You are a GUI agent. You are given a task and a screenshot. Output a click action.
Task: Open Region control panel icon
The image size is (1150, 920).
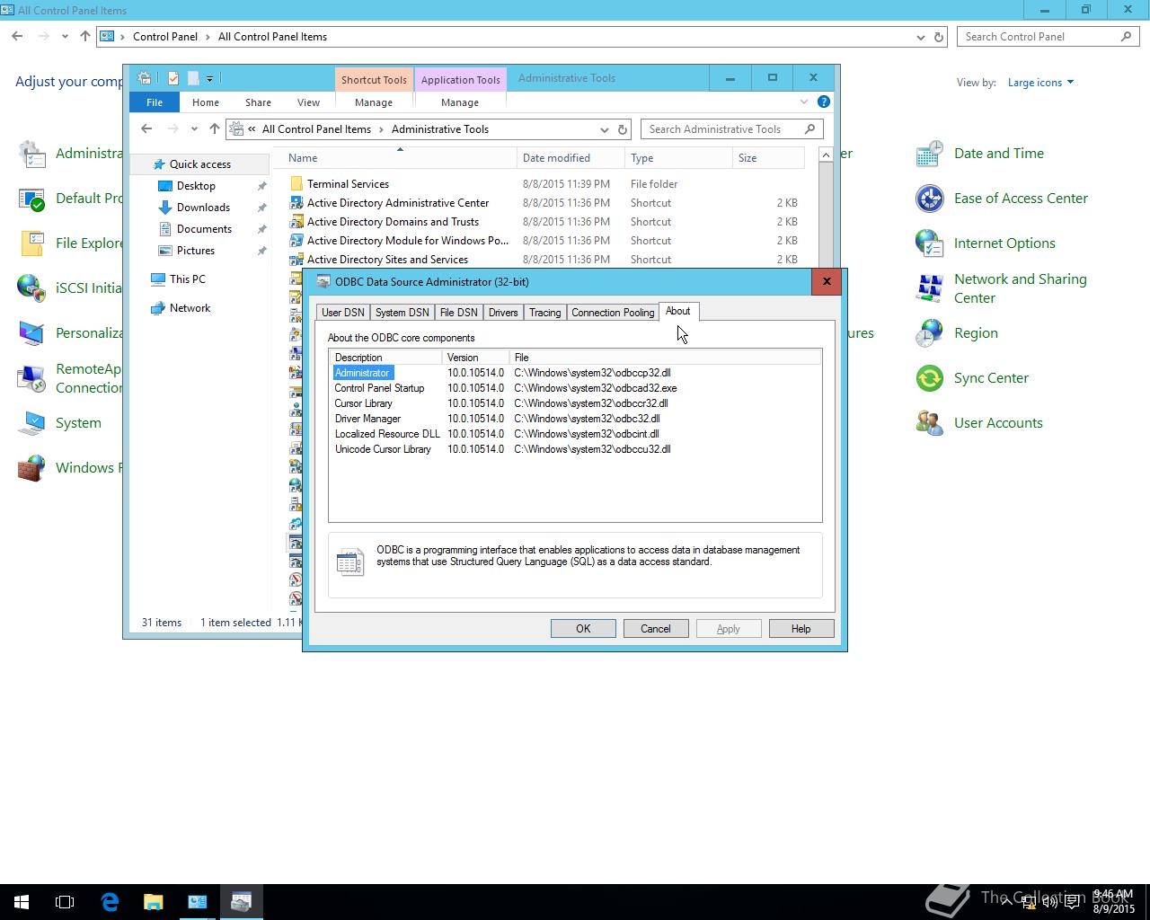coord(929,333)
